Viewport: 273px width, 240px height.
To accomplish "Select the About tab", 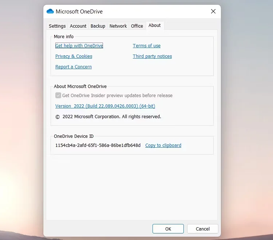I will (x=154, y=25).
